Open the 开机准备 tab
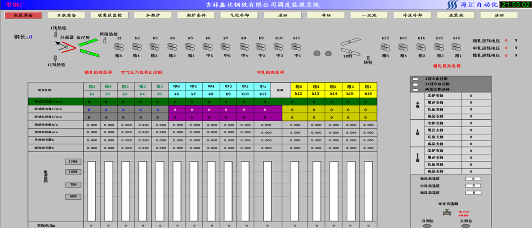Screen dimensions: 532x228 (x=66, y=16)
